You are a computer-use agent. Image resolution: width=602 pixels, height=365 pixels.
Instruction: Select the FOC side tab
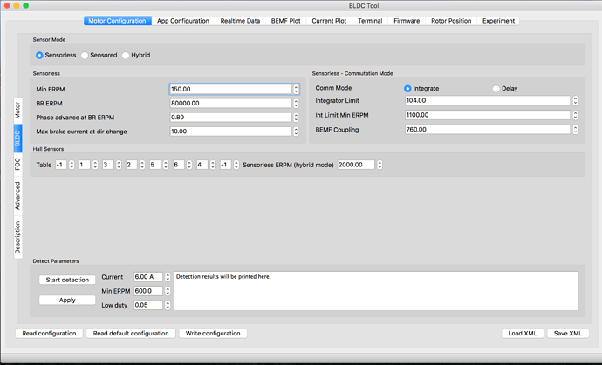(x=17, y=163)
